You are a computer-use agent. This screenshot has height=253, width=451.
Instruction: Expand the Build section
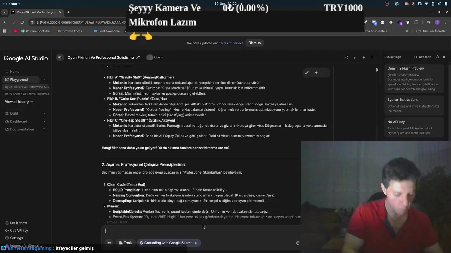click(25, 113)
